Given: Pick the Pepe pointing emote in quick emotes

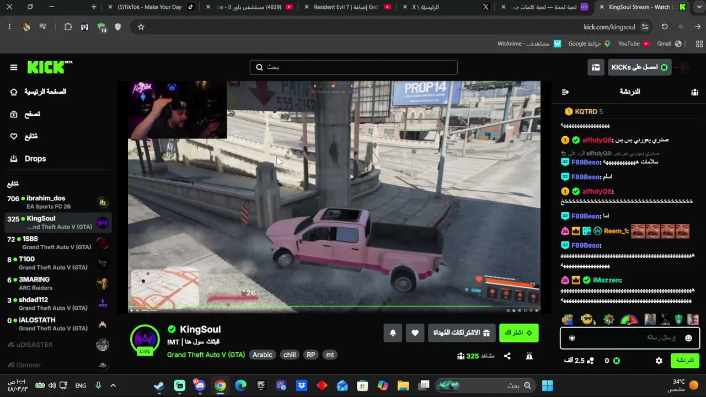Looking at the screenshot, I should pos(568,319).
